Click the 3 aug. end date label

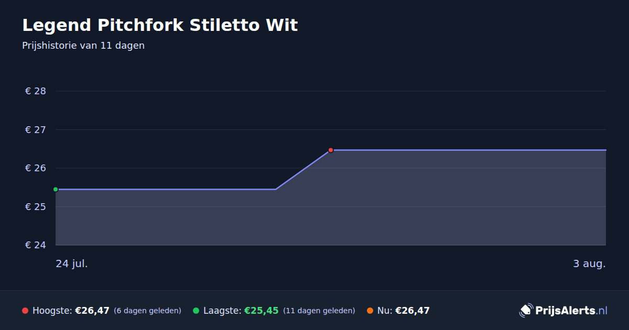(589, 263)
